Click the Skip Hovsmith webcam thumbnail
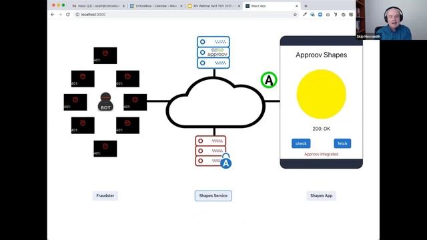The image size is (427, 240). pyautogui.click(x=392, y=20)
